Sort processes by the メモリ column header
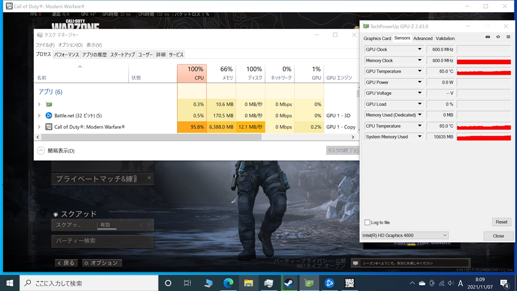This screenshot has width=517, height=291. (x=221, y=73)
